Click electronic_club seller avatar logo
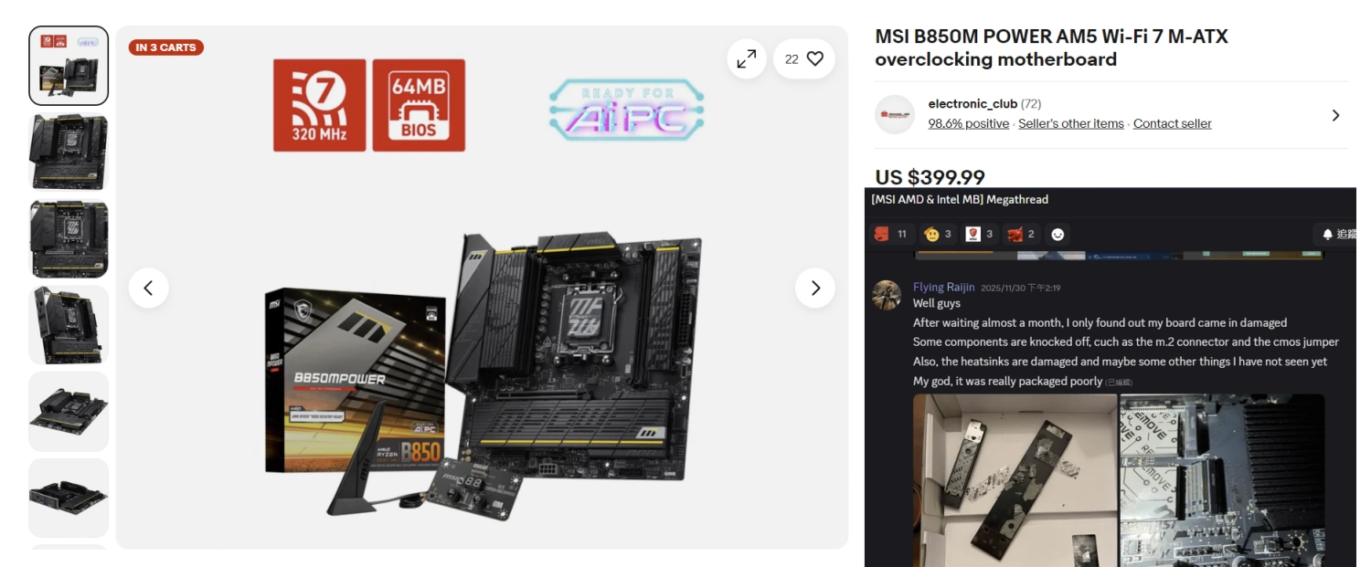Image resolution: width=1371 pixels, height=567 pixels. pos(895,114)
